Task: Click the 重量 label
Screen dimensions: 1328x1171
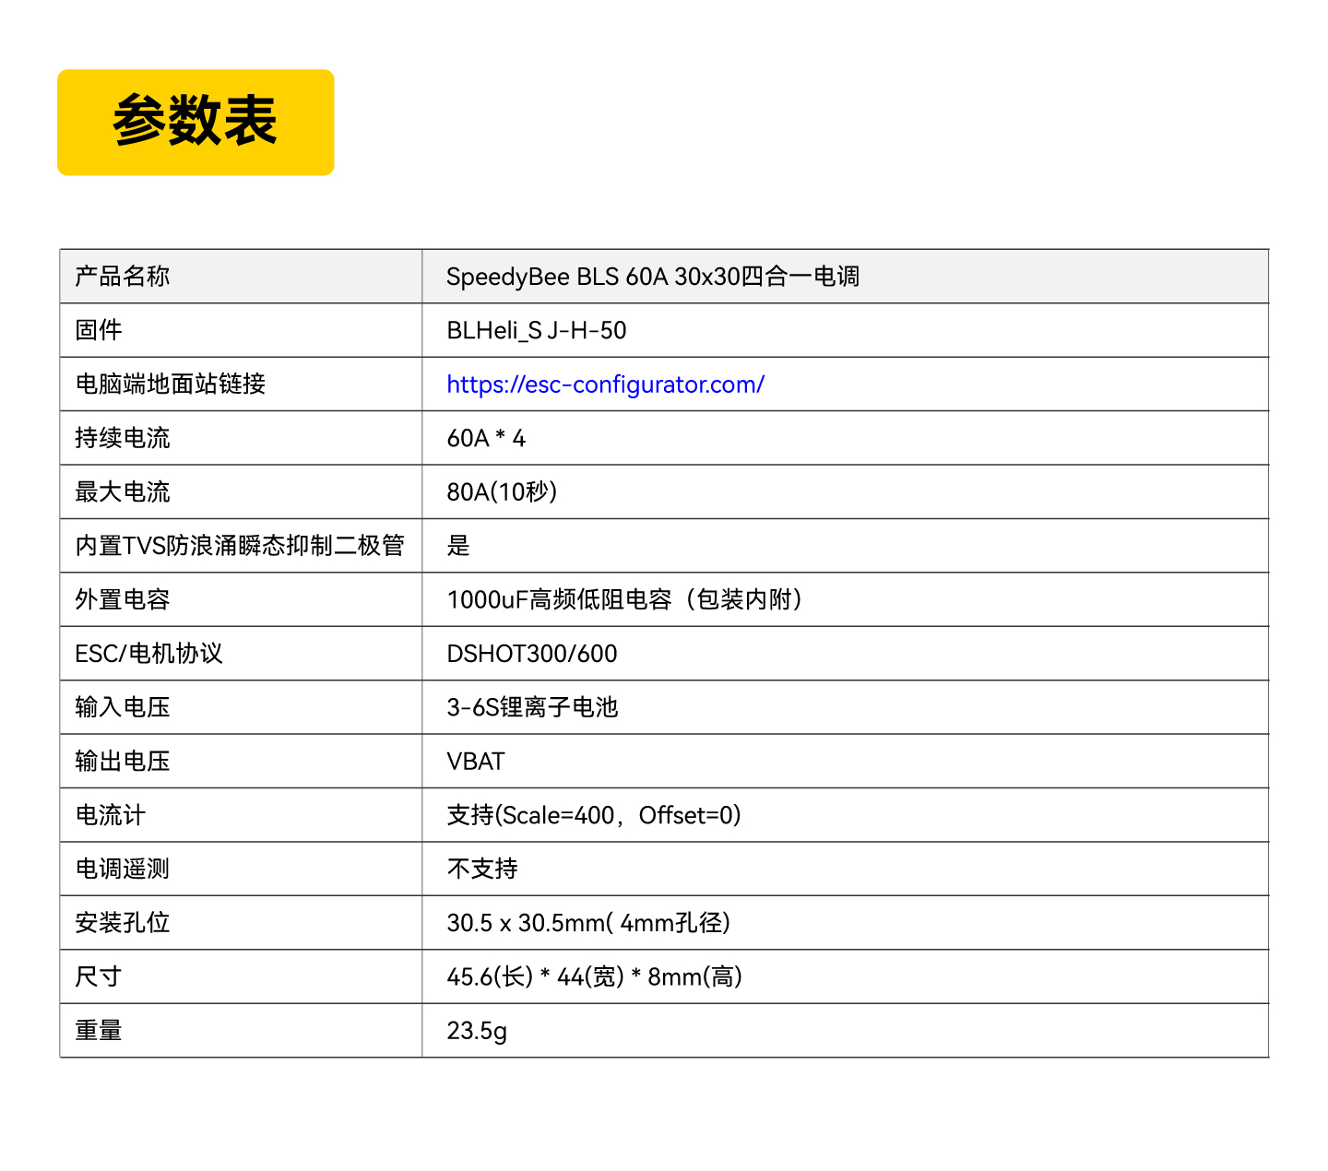Action: pyautogui.click(x=98, y=1031)
